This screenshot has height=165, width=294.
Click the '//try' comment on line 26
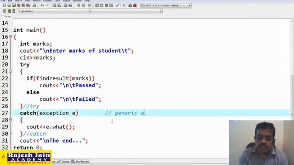(x=31, y=106)
